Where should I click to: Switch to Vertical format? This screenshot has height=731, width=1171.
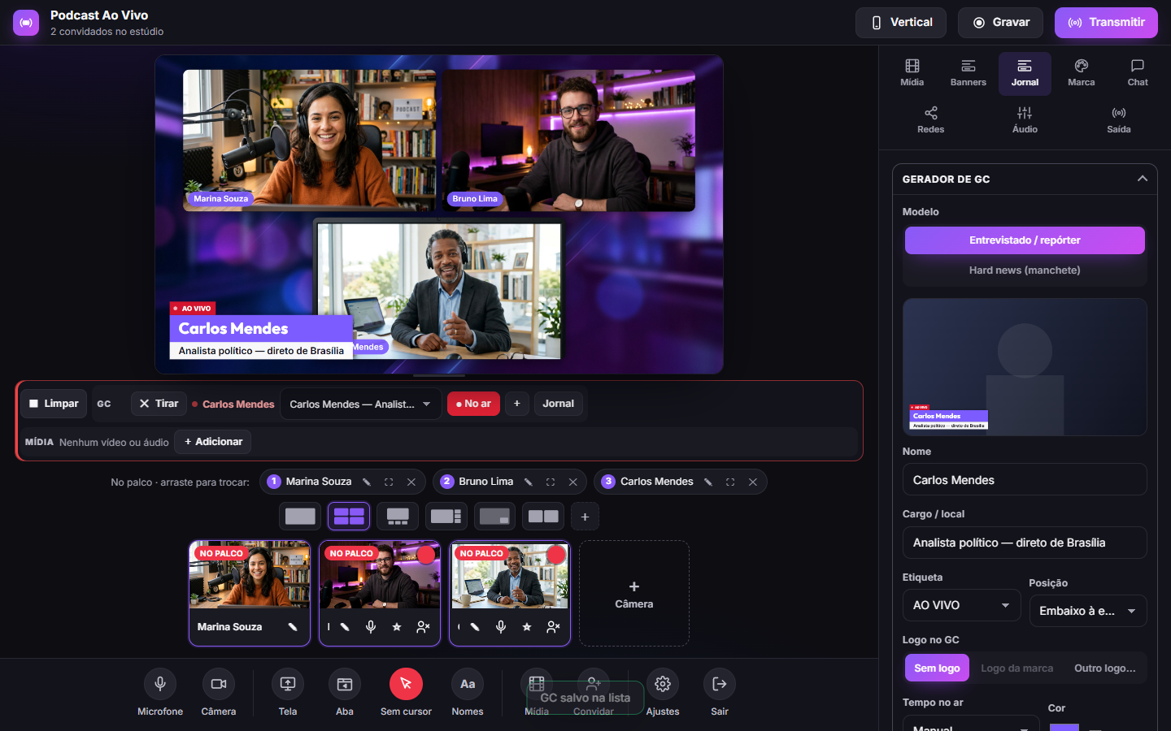pos(901,23)
